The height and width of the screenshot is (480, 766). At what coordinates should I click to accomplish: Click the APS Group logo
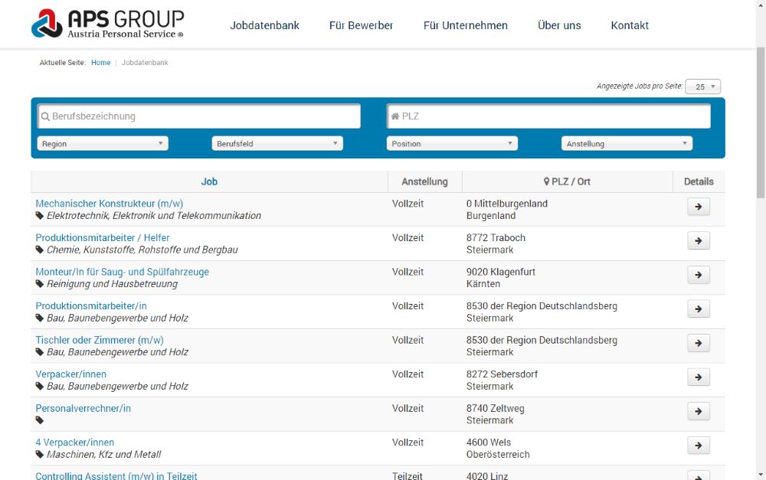coord(107,23)
